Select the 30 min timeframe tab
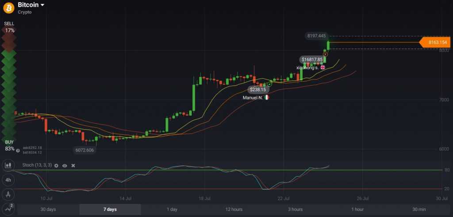 coord(419,209)
